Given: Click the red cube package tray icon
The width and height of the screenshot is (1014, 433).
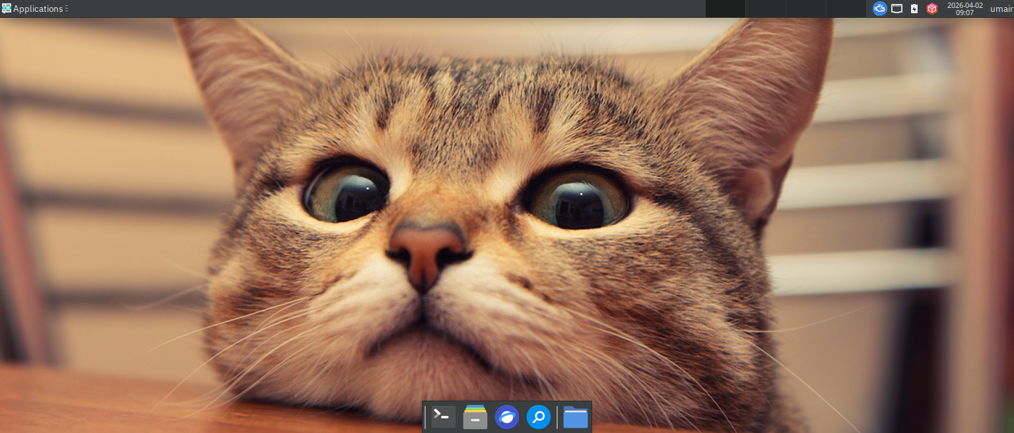Looking at the screenshot, I should pos(932,9).
